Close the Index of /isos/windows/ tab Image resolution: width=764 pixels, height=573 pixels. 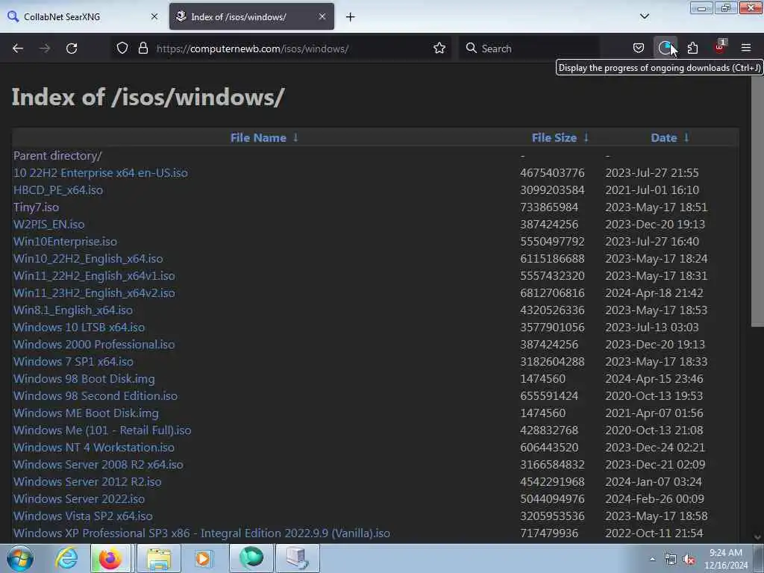coord(322,16)
